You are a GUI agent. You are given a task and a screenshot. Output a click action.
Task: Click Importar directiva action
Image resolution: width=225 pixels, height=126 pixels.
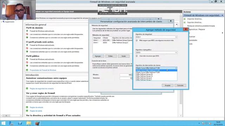195,19
